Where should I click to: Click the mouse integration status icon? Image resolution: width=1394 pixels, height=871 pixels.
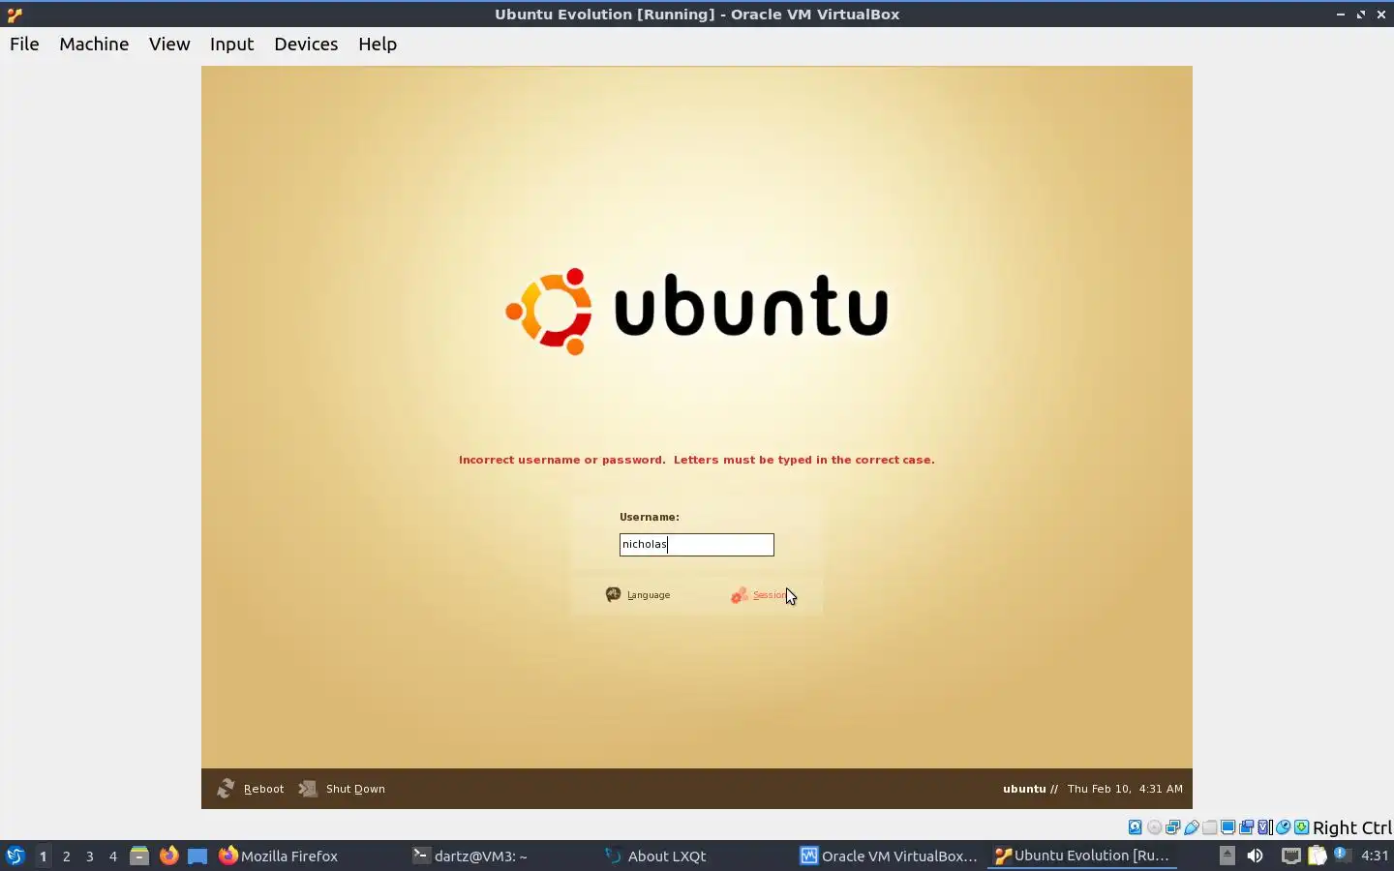pos(1283,827)
